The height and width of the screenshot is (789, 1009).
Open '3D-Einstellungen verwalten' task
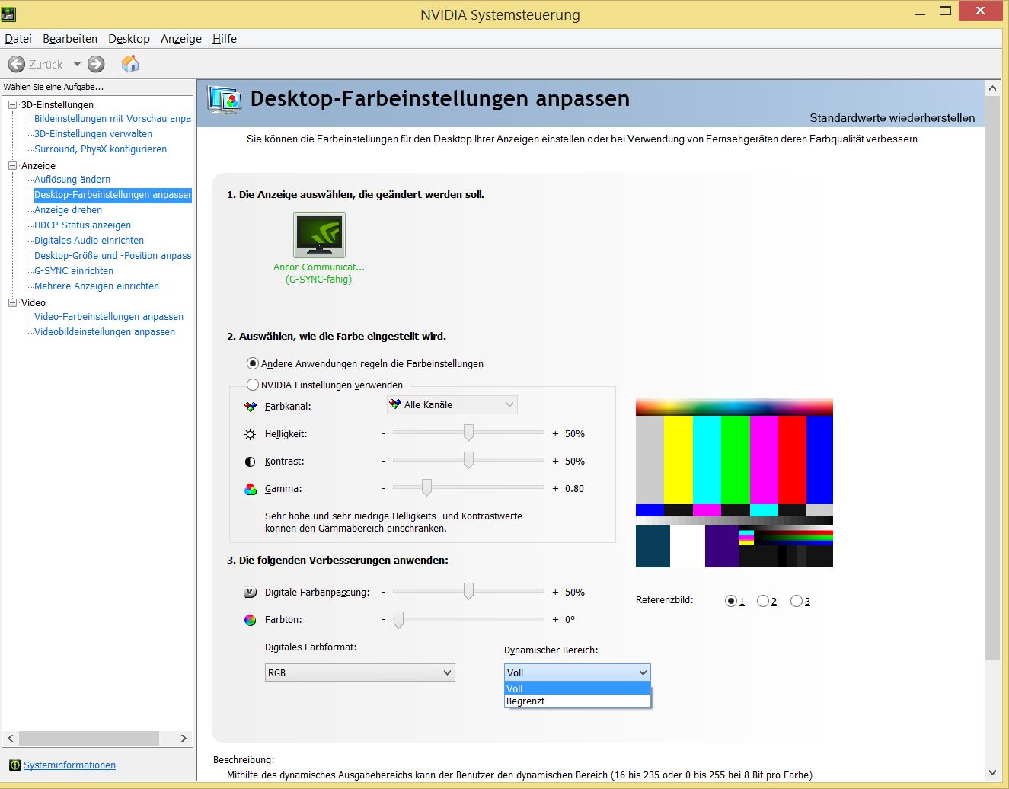[x=93, y=134]
